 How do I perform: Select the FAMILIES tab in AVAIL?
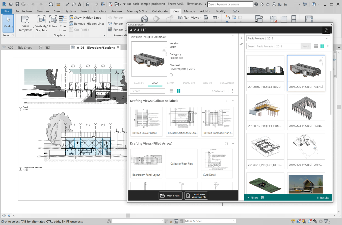click(139, 83)
